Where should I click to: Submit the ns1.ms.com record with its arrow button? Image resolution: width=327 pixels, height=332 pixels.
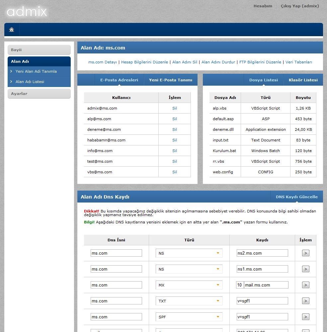(305, 269)
